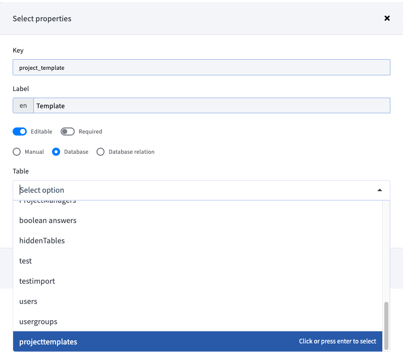The image size is (403, 352).
Task: Pick the hiddenTables option
Action: (x=42, y=241)
